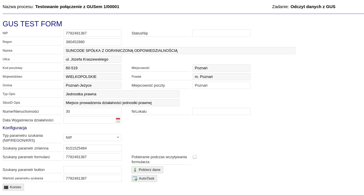Click the NIP input field
364x195 pixels.
pos(92,33)
